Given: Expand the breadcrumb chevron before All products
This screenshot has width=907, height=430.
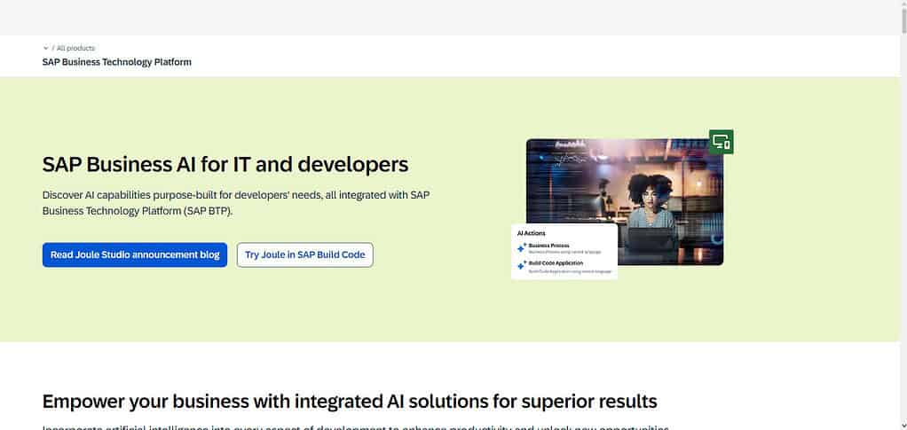Looking at the screenshot, I should coord(45,48).
